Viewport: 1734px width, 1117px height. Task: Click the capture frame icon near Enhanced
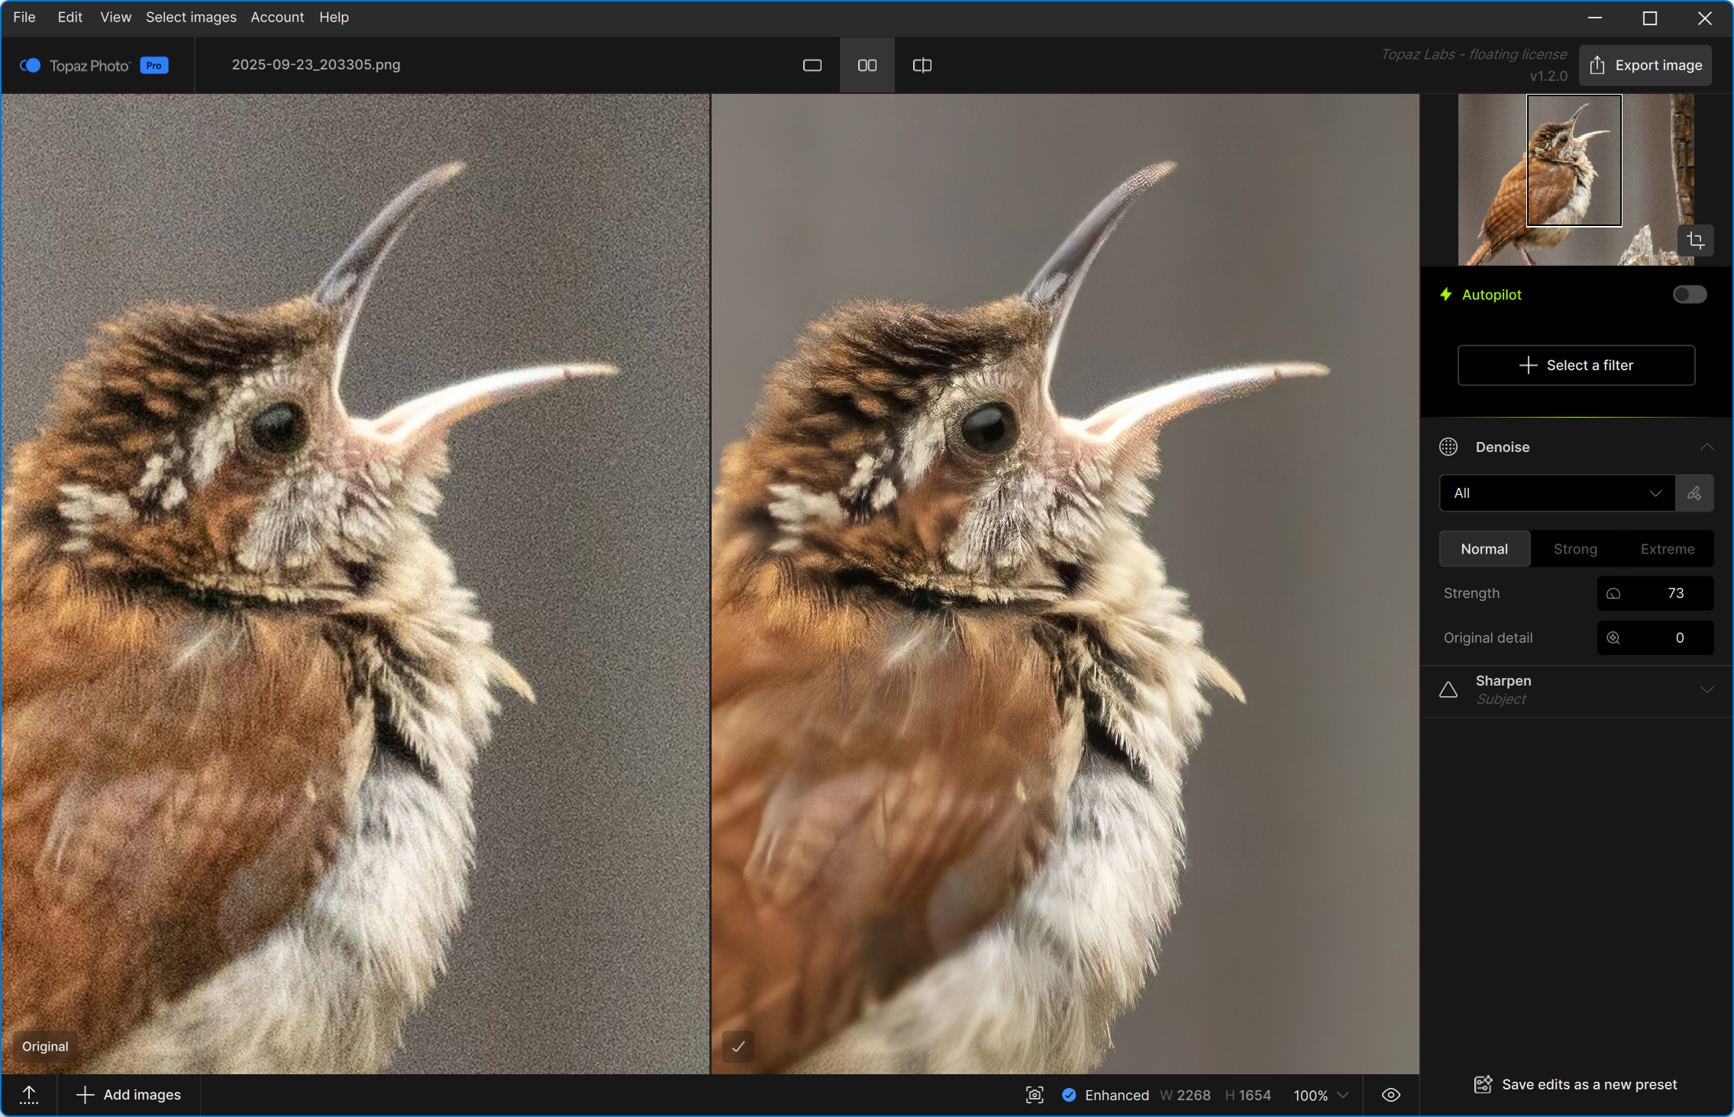click(1035, 1095)
